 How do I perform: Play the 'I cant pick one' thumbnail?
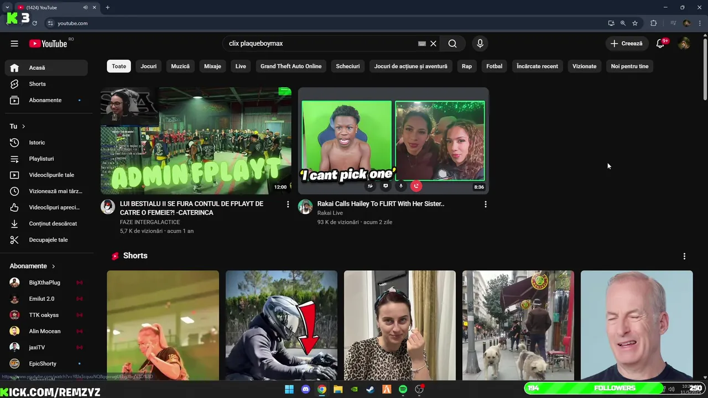tap(393, 140)
